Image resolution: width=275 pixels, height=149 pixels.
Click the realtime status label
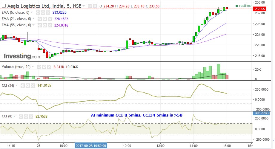245,6
